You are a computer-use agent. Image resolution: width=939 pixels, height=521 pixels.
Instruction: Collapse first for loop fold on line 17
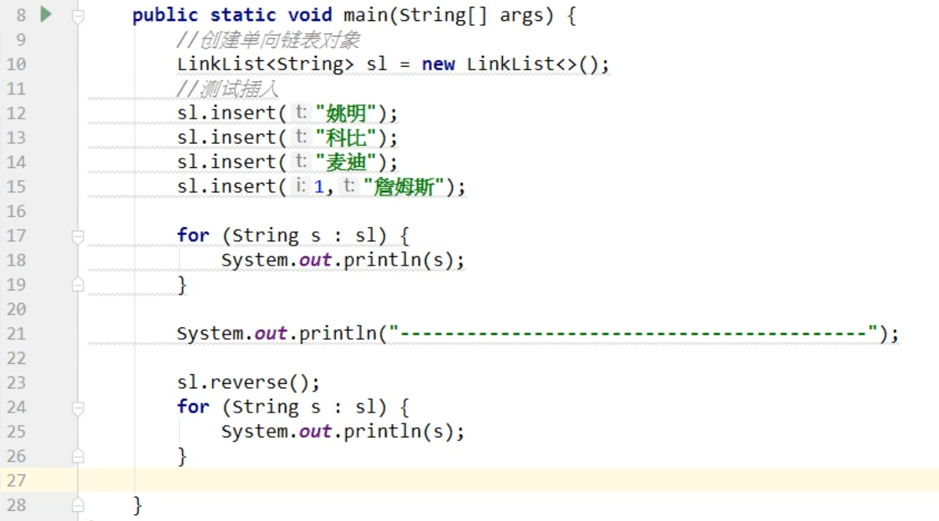pyautogui.click(x=78, y=236)
